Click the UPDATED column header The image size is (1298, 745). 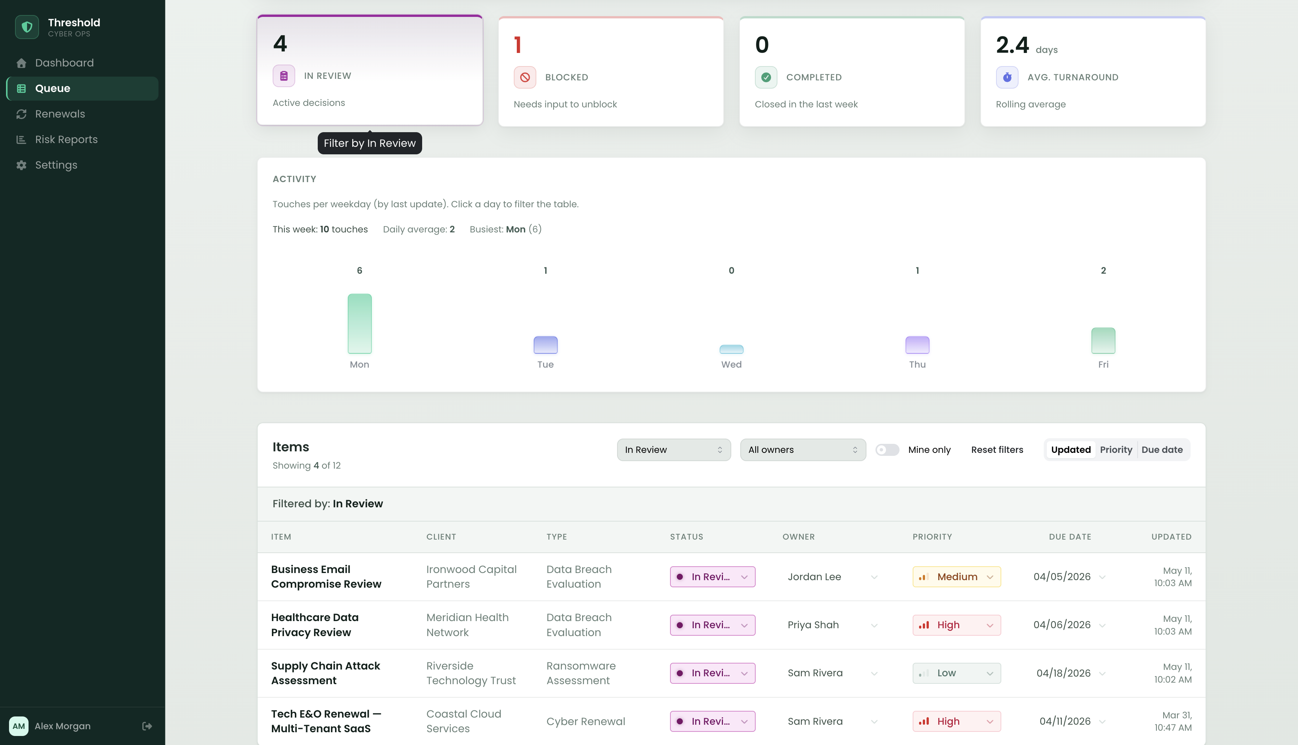point(1171,537)
